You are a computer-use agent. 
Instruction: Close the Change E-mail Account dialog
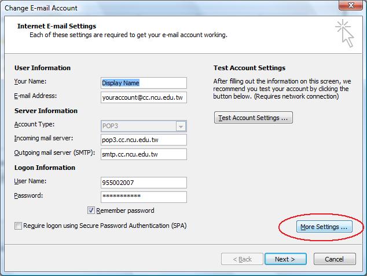tap(349, 8)
